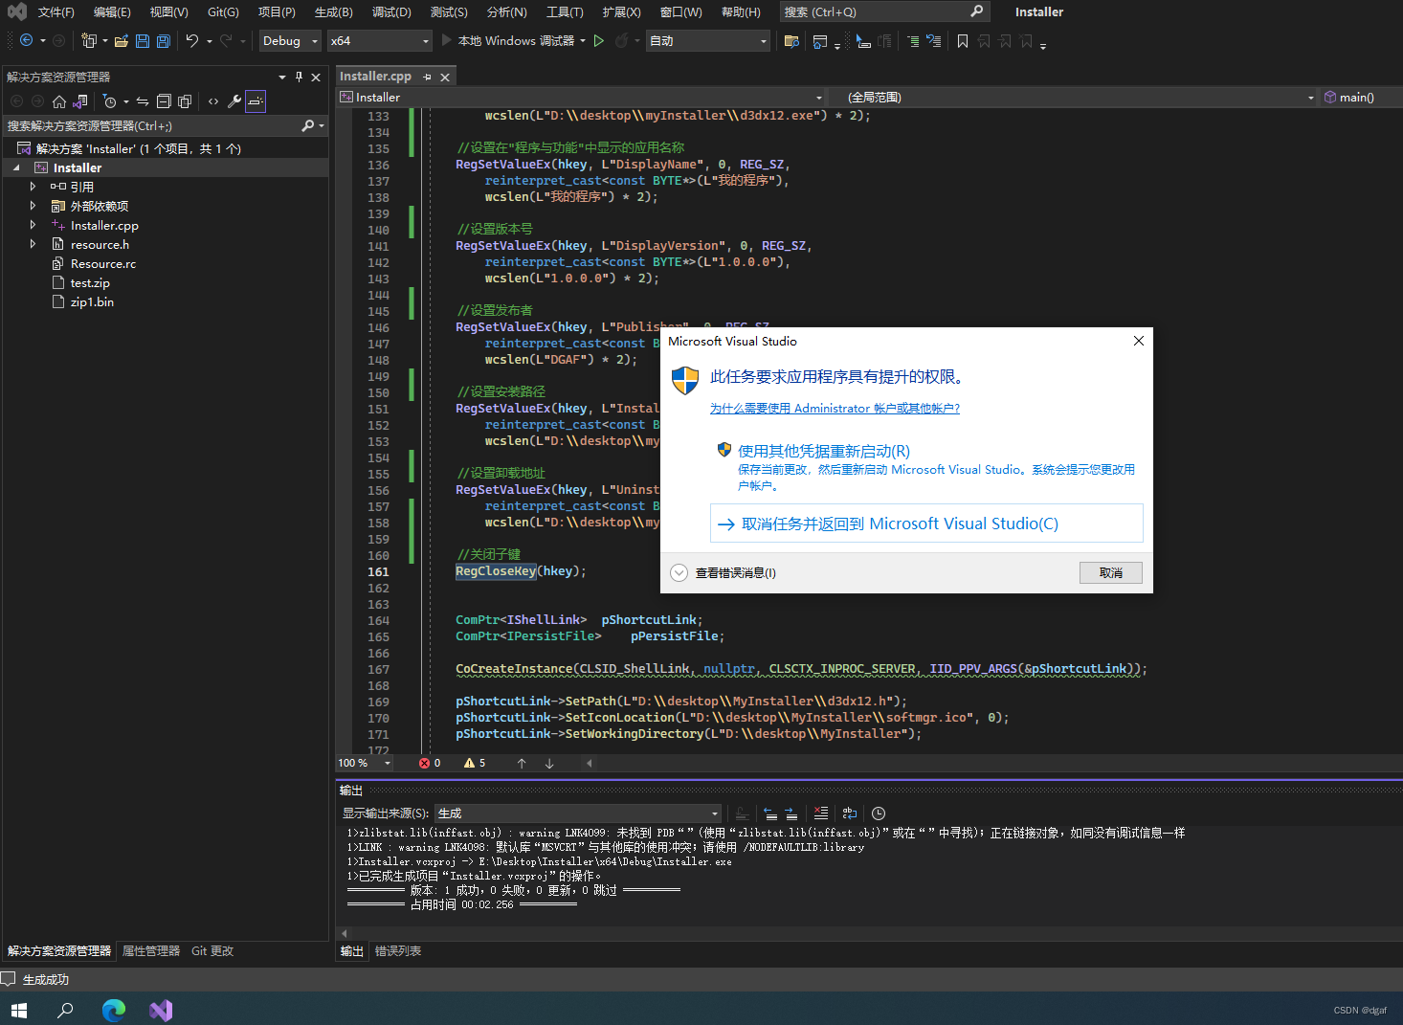Sync with active document icon
The width and height of the screenshot is (1403, 1025).
[143, 101]
